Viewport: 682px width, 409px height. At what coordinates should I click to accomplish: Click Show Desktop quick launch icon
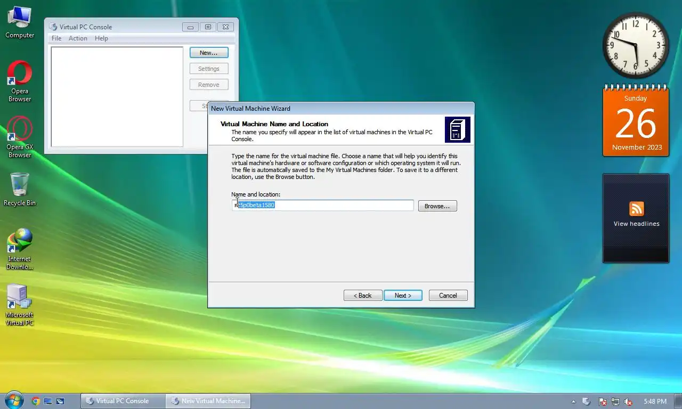(x=48, y=401)
